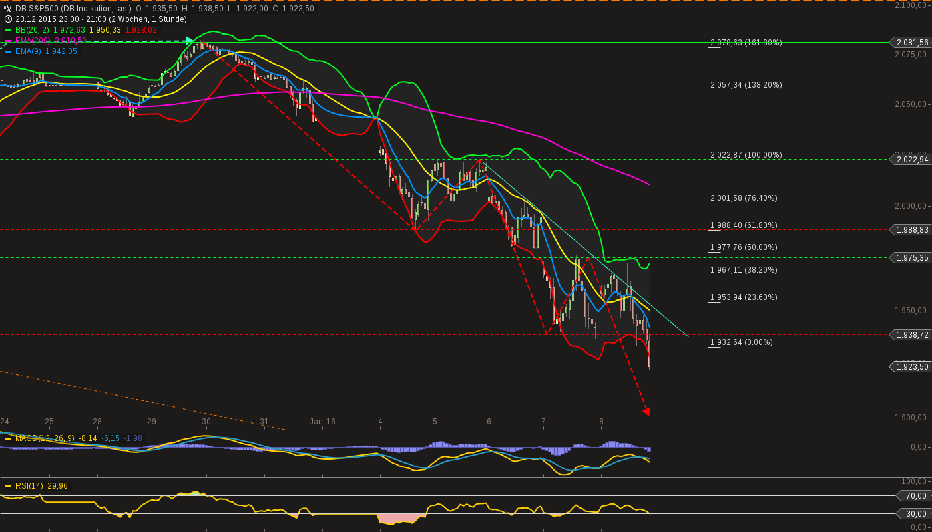
Task: Click the EMA(9) value 1.942,05
Action: (x=61, y=51)
